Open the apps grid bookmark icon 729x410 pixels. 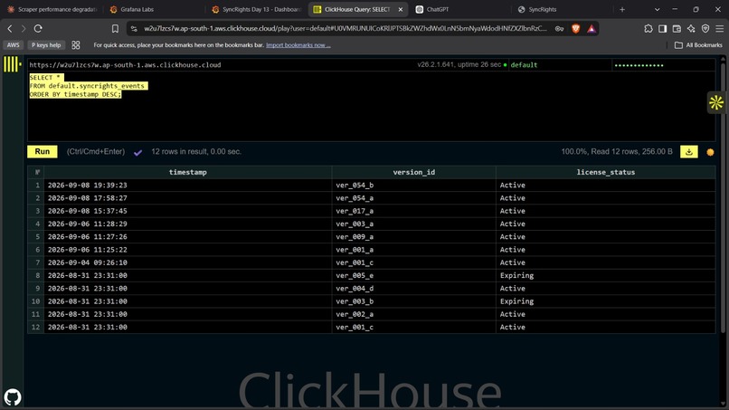[x=76, y=45]
